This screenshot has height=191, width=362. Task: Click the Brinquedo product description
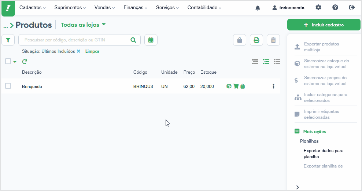[32, 87]
